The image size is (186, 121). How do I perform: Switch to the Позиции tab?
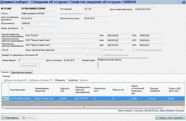[5, 72]
